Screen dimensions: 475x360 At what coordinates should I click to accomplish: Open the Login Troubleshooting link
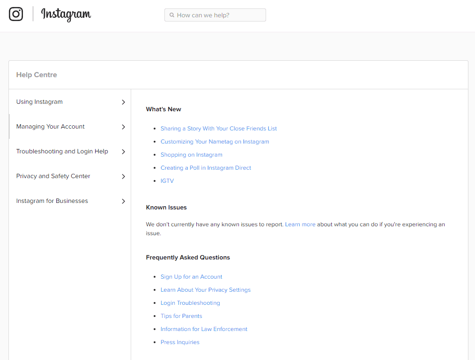coord(190,303)
